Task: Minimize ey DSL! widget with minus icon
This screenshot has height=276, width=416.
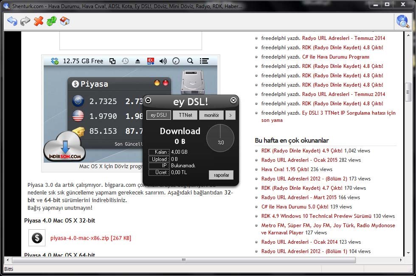Action: click(148, 100)
